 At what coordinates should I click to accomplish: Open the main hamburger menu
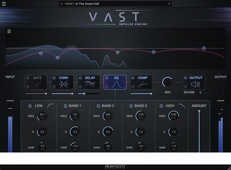(4, 4)
